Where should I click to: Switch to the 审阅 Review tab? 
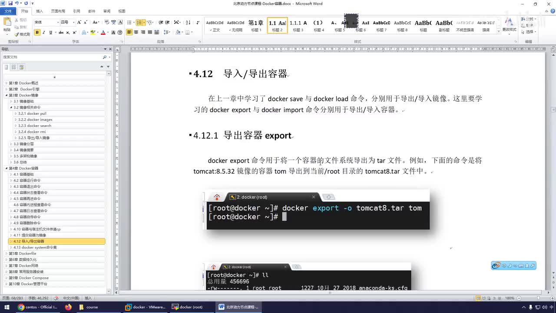(107, 11)
